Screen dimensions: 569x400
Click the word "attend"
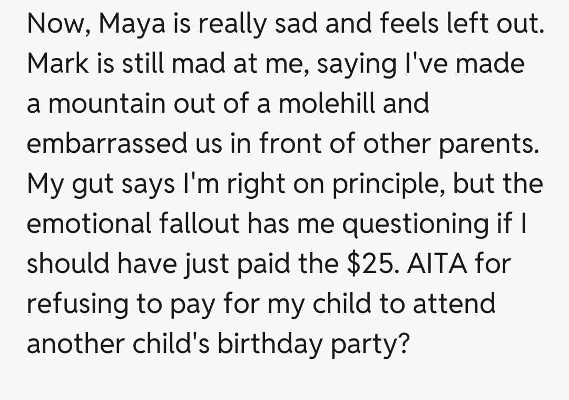pos(454,304)
